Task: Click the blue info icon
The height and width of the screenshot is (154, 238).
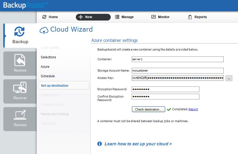Action: tap(100, 144)
